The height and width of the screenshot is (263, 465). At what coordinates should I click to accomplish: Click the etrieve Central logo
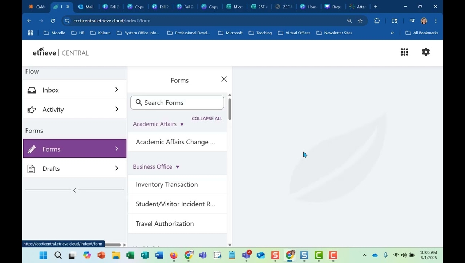click(61, 52)
